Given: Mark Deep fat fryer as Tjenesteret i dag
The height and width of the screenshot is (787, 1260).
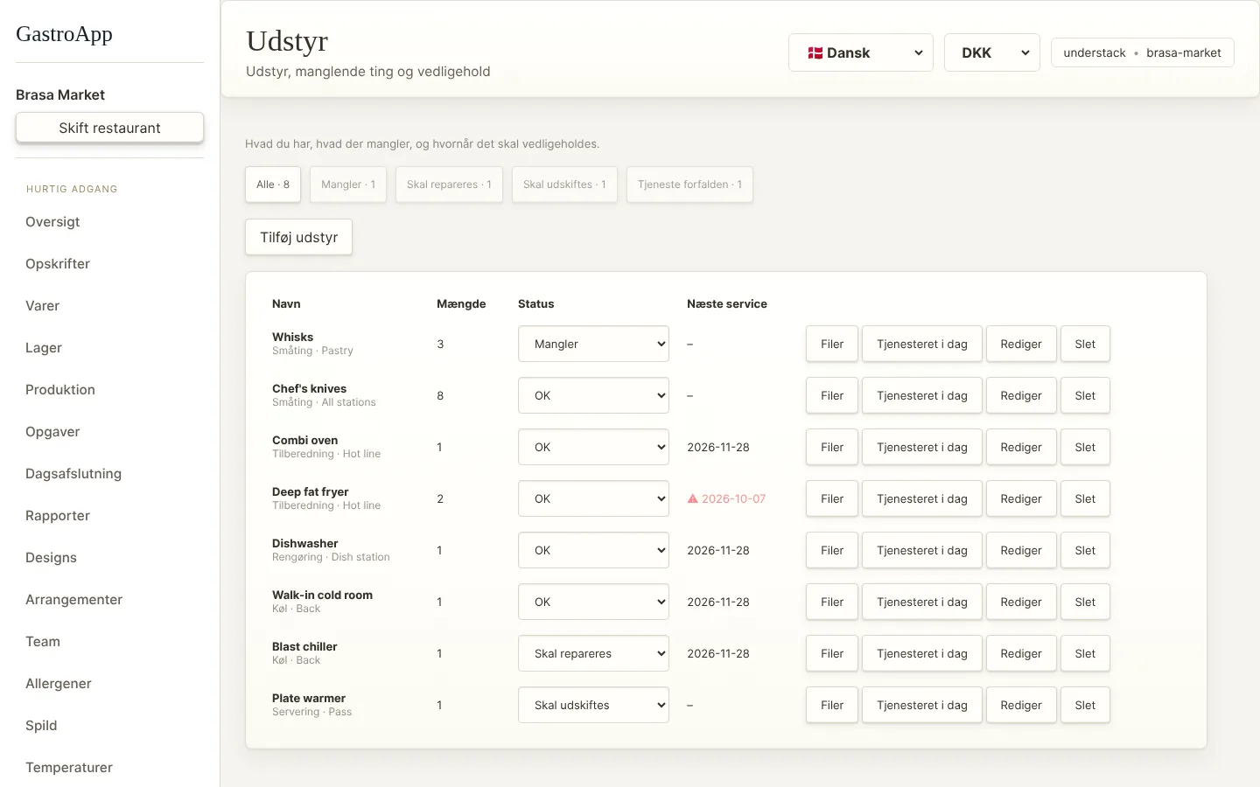Looking at the screenshot, I should point(922,498).
